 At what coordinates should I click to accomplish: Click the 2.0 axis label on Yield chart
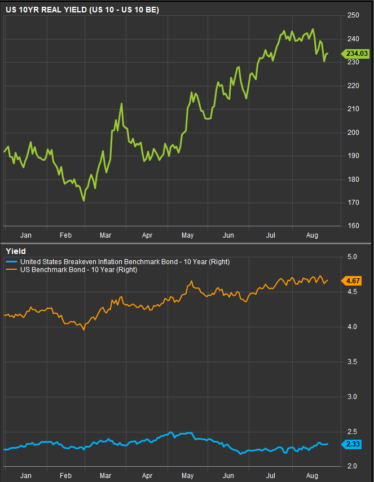click(x=352, y=466)
